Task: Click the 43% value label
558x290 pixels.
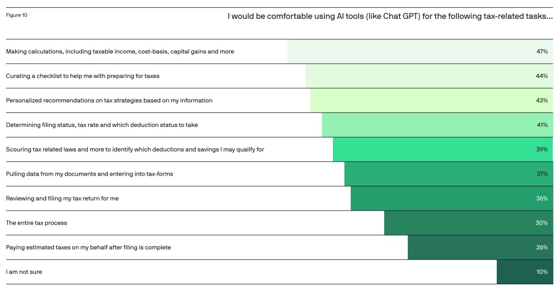Action: click(x=541, y=100)
